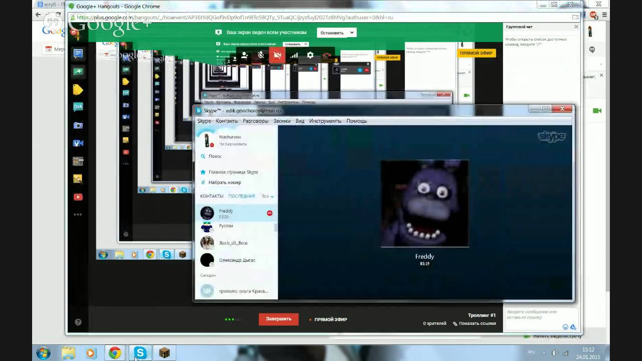Viewport: 642px width, 361px height.
Task: Open the Minecraft block taskbar icon
Action: click(165, 353)
